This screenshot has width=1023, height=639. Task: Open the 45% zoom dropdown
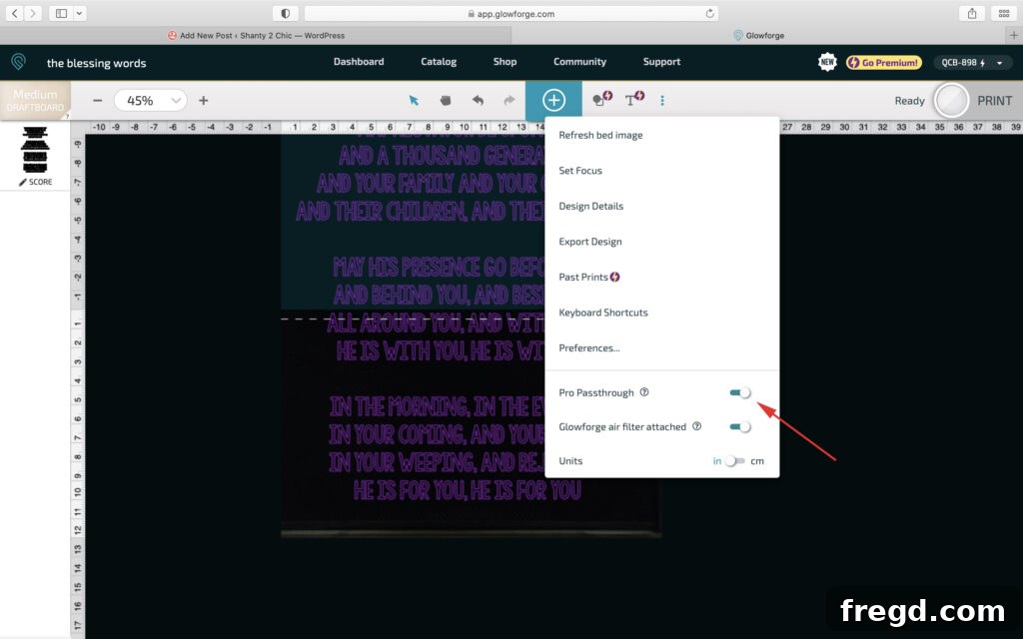(x=150, y=101)
